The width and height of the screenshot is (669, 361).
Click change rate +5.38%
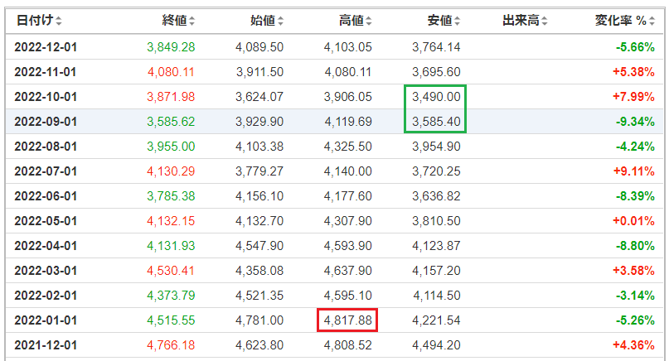tap(633, 71)
